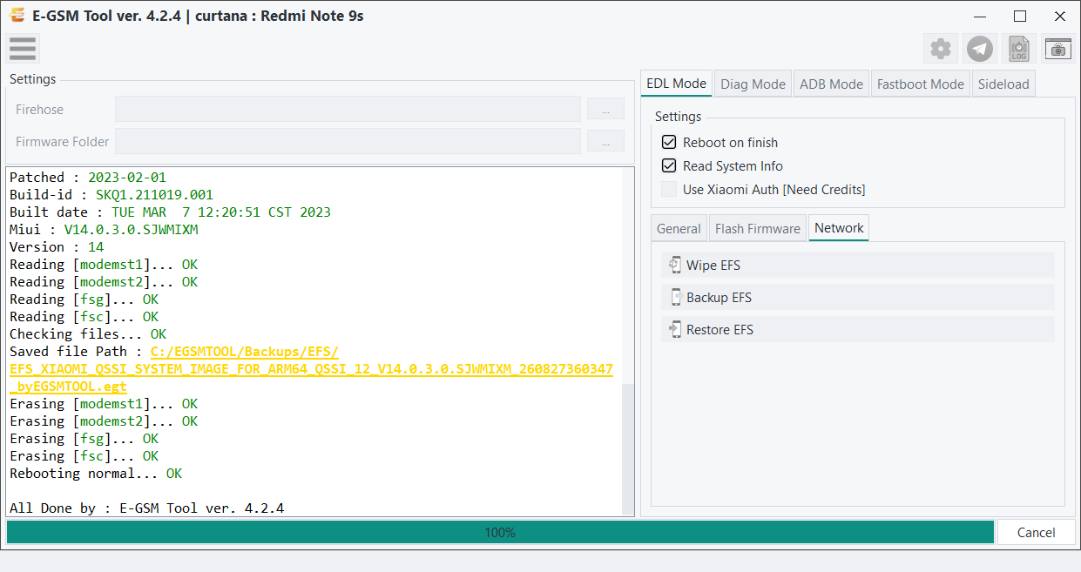The width and height of the screenshot is (1081, 572).
Task: Switch to Sideload tab
Action: [1003, 84]
